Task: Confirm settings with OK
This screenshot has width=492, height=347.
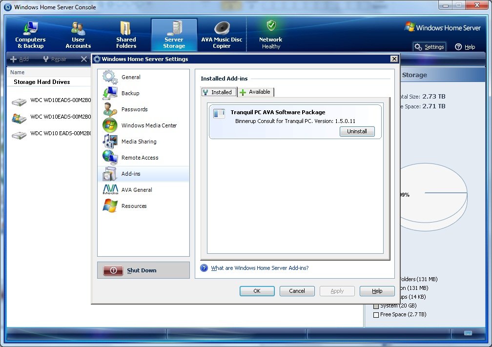Action: (x=257, y=291)
